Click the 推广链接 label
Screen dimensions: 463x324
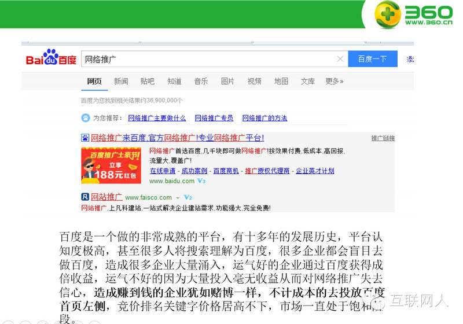click(383, 138)
